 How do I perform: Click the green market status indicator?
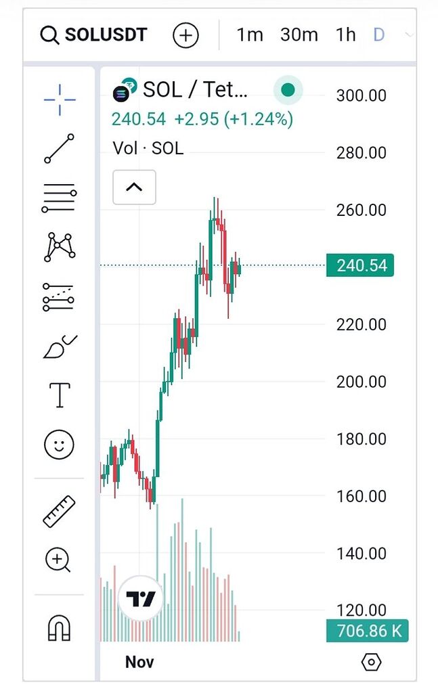[x=288, y=89]
